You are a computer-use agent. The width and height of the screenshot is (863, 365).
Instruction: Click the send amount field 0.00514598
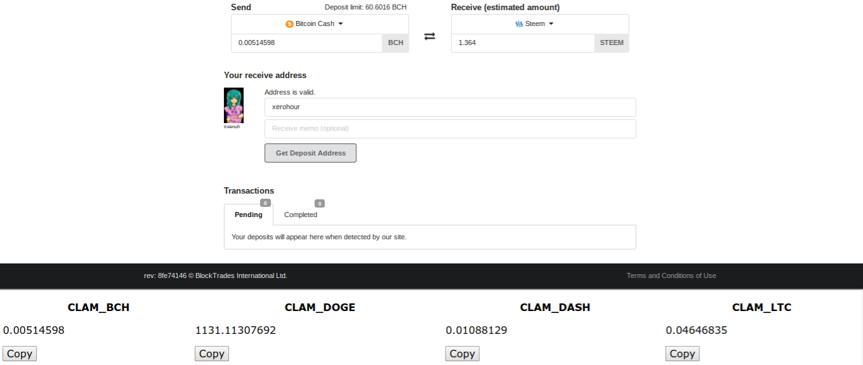306,43
